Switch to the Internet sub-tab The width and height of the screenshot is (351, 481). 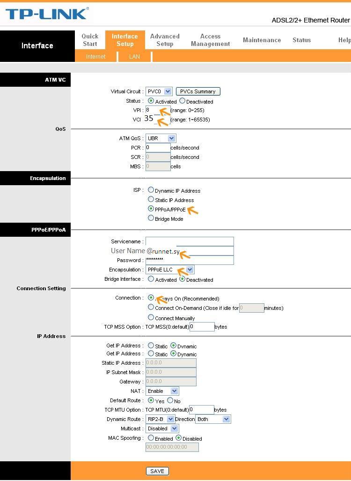click(95, 56)
